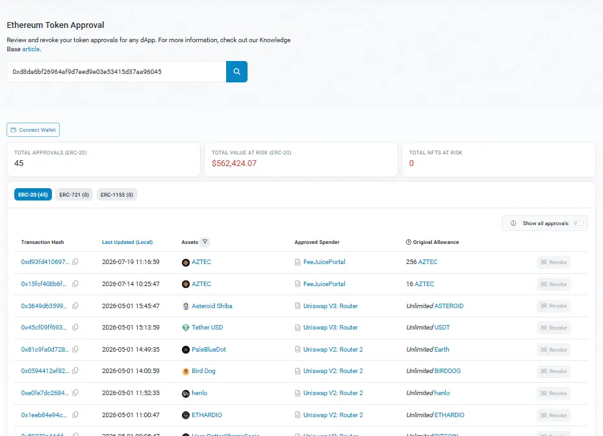Click the ETHARDIO token icon
The image size is (603, 436).
[186, 415]
